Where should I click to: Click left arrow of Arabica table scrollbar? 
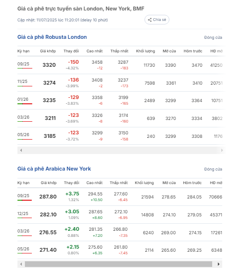tap(21, 264)
